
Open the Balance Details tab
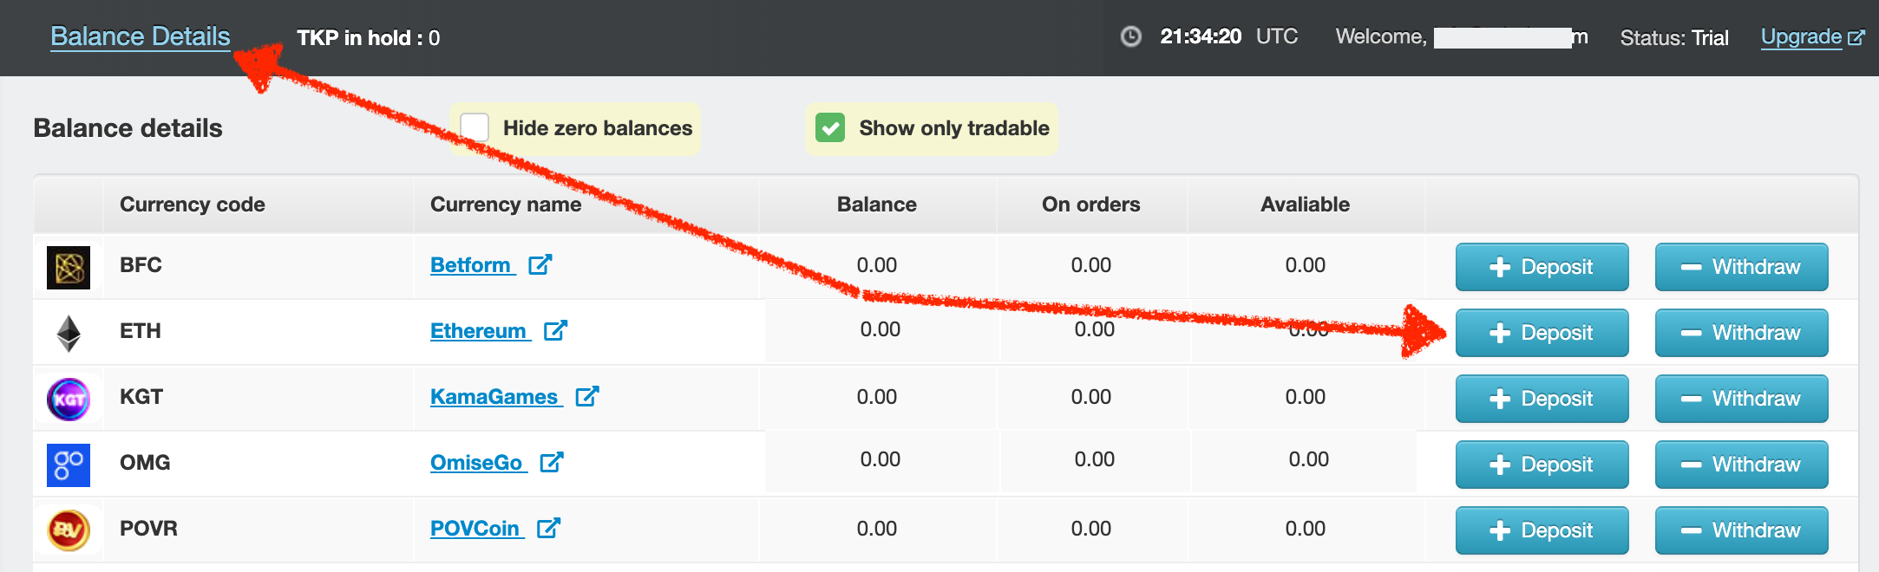click(141, 36)
